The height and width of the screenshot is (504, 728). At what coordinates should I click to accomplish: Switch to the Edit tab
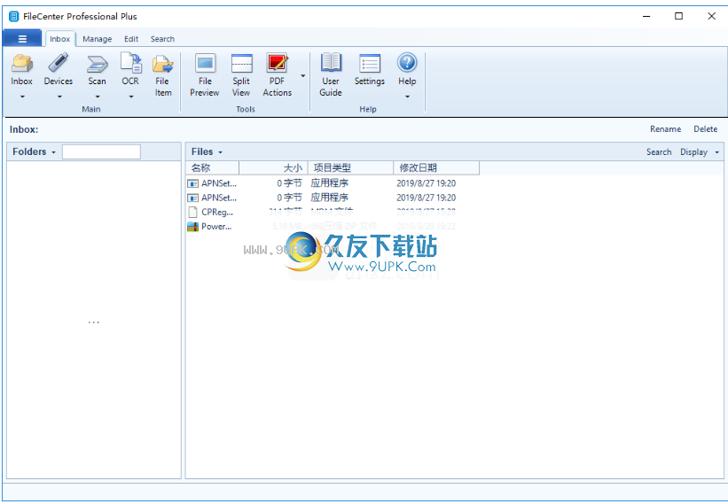coord(131,39)
